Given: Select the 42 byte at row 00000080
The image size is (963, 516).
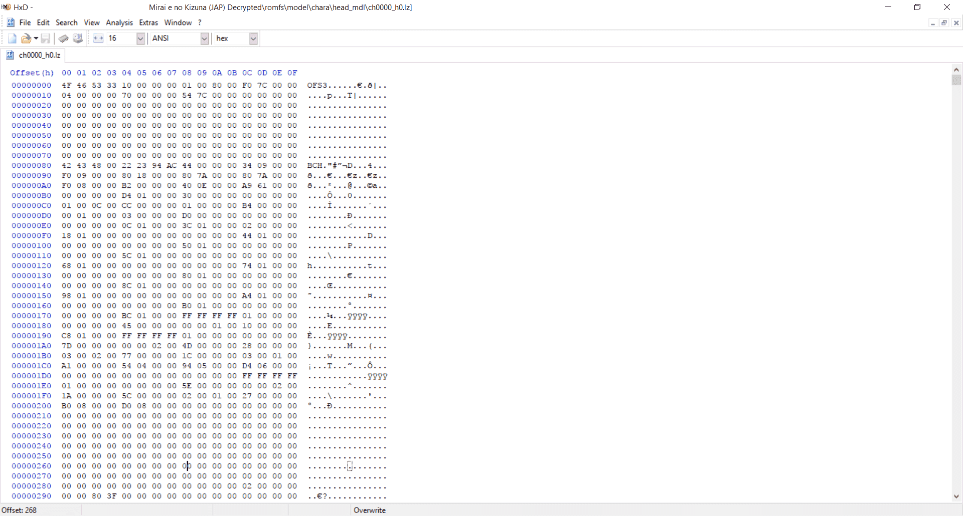Looking at the screenshot, I should click(67, 166).
